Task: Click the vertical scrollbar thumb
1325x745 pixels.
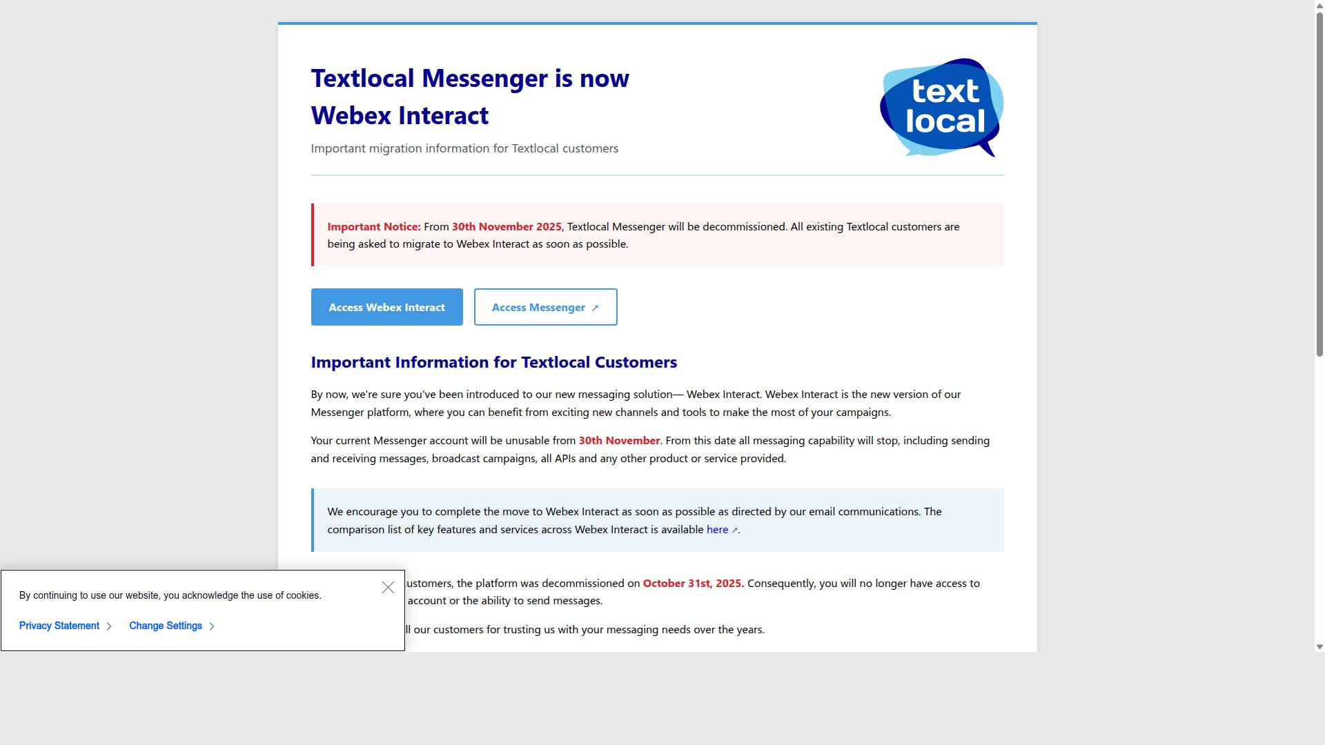Action: coord(1319,183)
